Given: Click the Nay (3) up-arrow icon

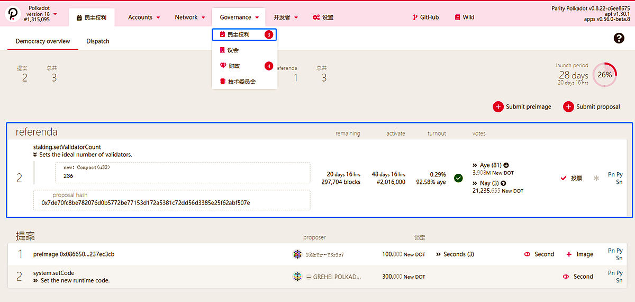Looking at the screenshot, I should point(503,183).
